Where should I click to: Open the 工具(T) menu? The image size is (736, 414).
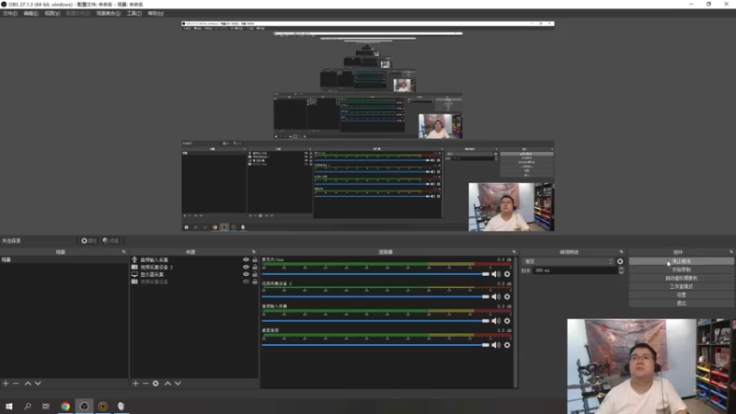[133, 13]
